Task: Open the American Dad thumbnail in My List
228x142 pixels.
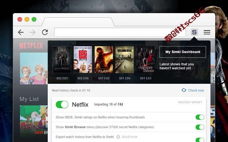Action: point(34,121)
